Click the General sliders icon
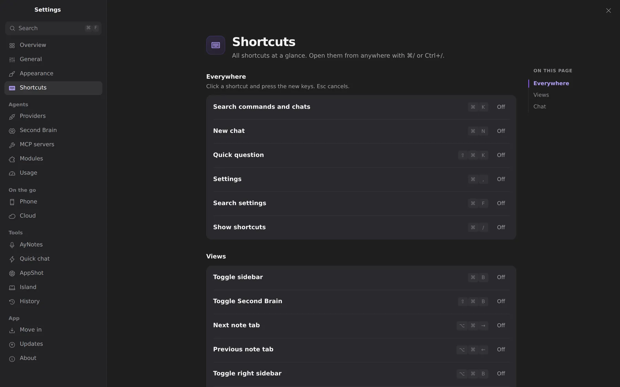The width and height of the screenshot is (620, 387). (x=12, y=60)
